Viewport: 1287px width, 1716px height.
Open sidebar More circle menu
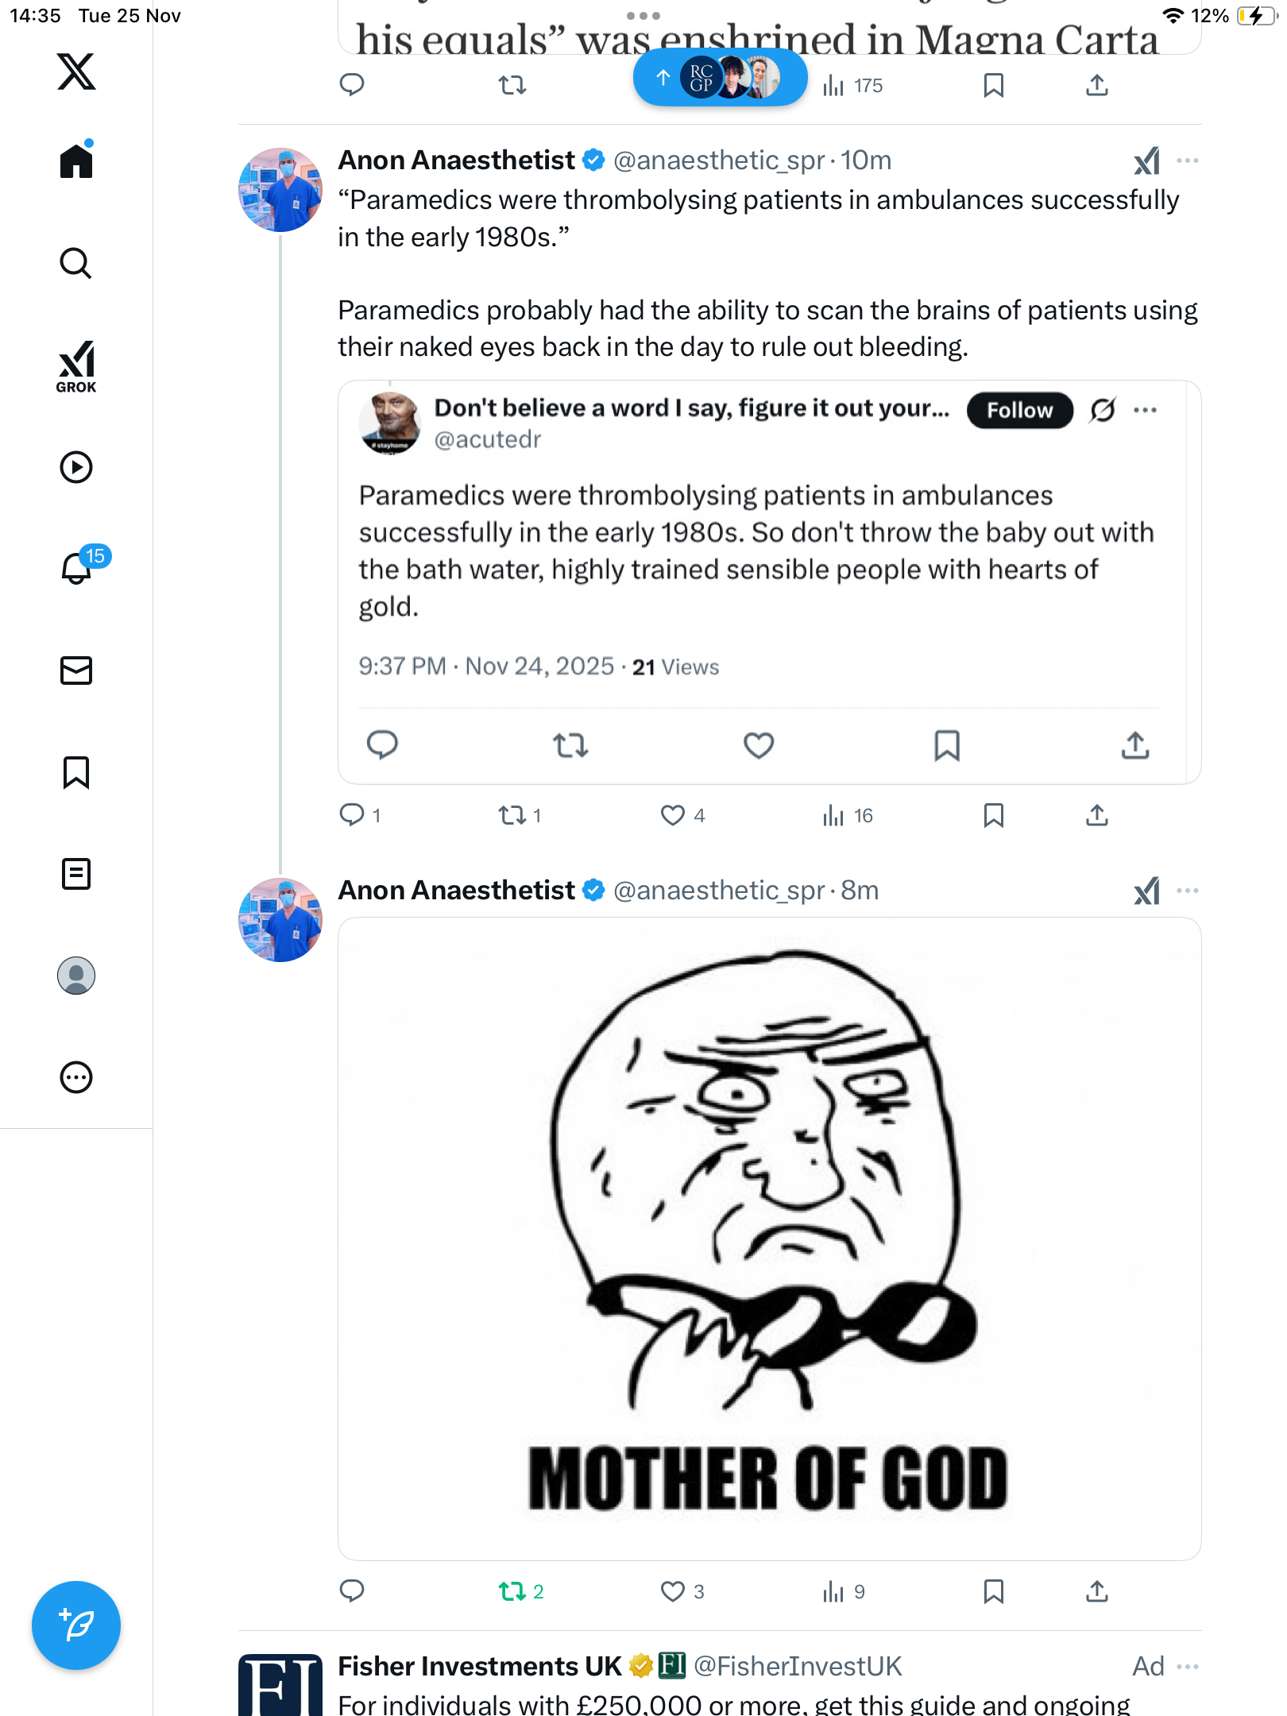click(x=76, y=1077)
